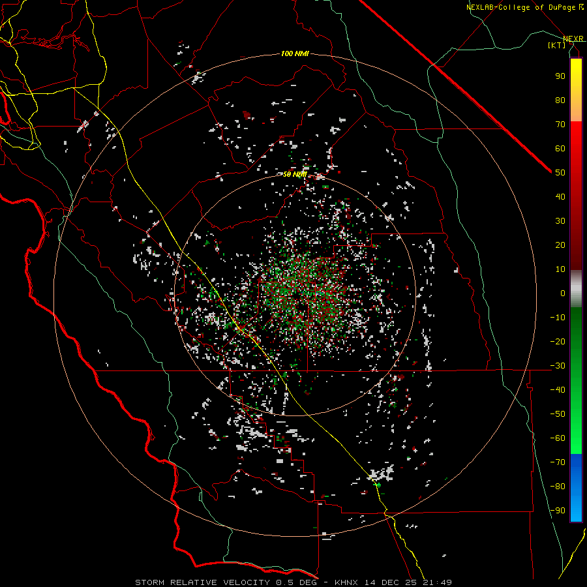Screen dimensions: 587x587
Task: Select the -90 value on the velocity scale
Action: [558, 511]
